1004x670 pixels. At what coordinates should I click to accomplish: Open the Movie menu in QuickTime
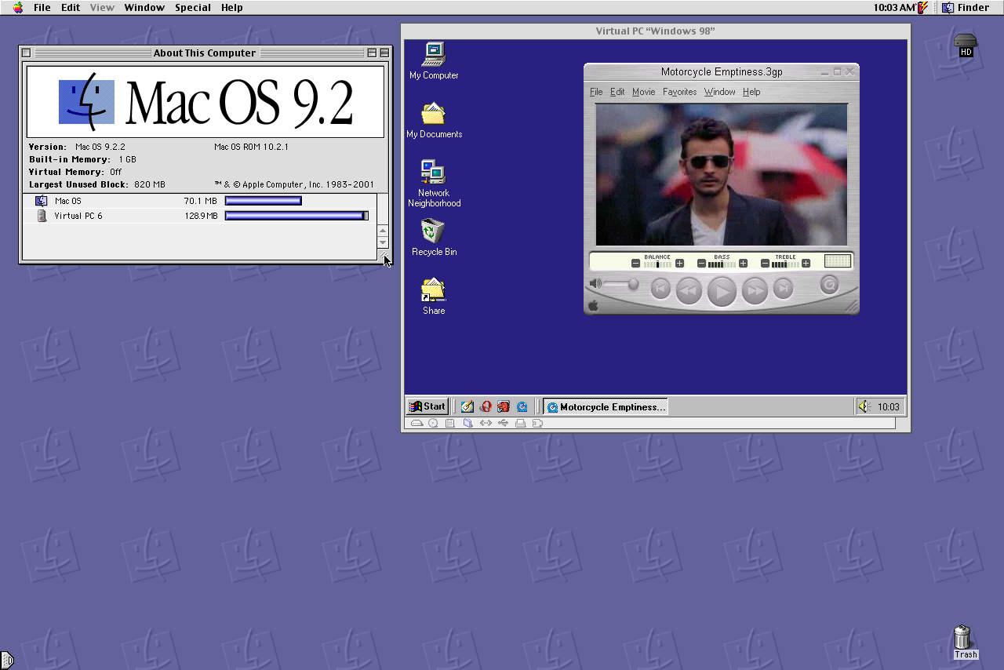click(x=643, y=92)
